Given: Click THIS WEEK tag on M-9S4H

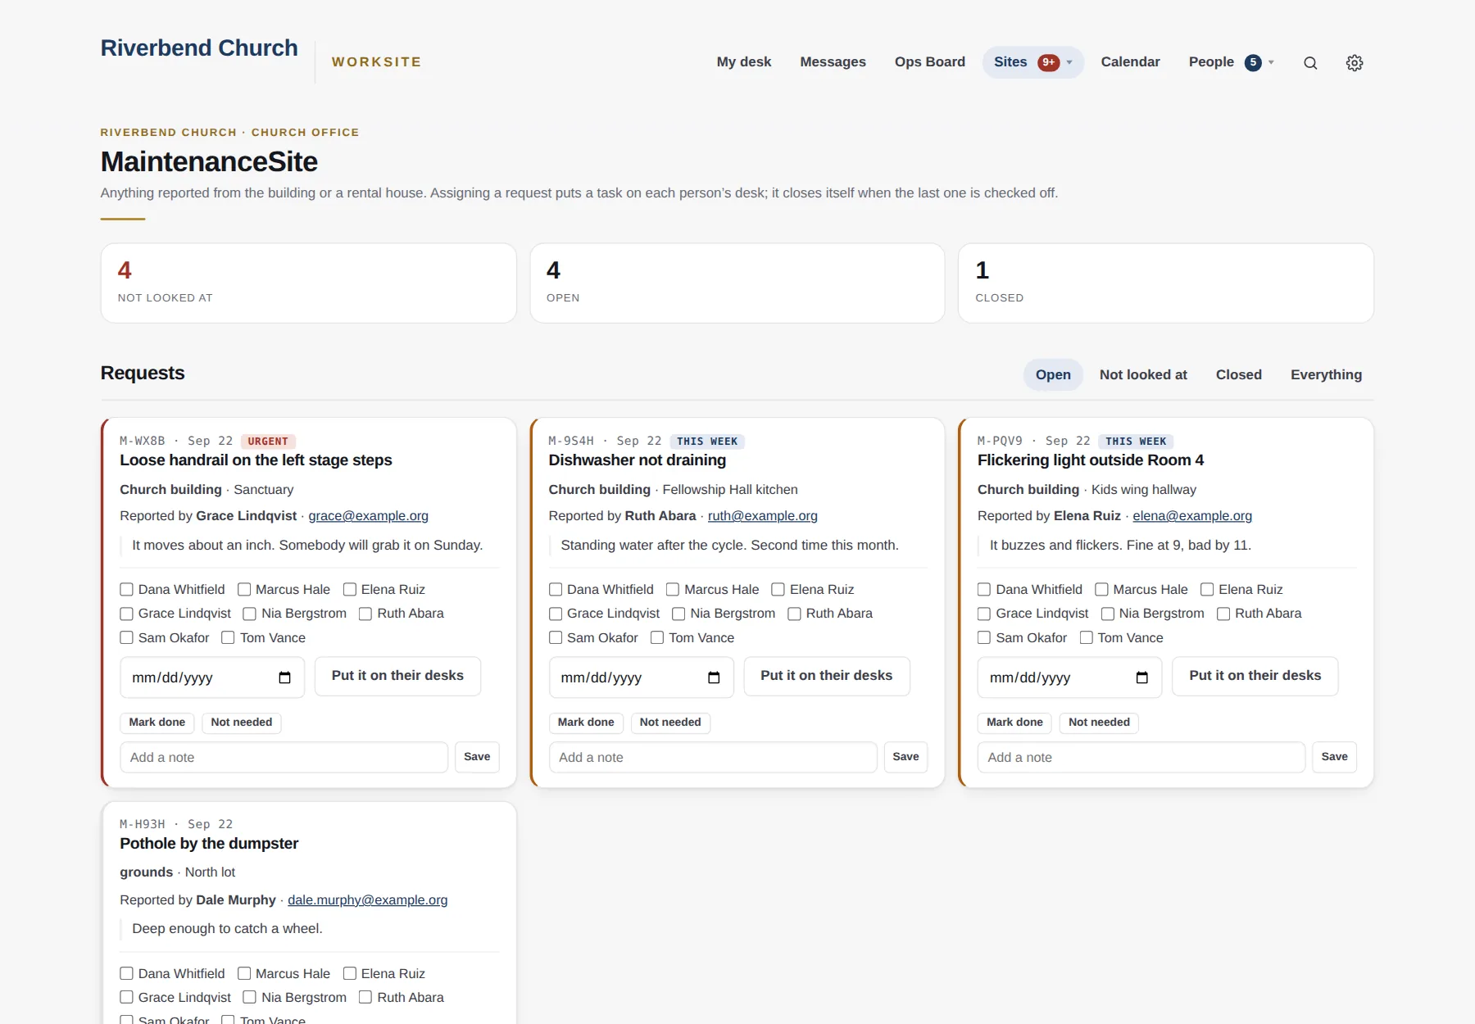Looking at the screenshot, I should pyautogui.click(x=707, y=442).
